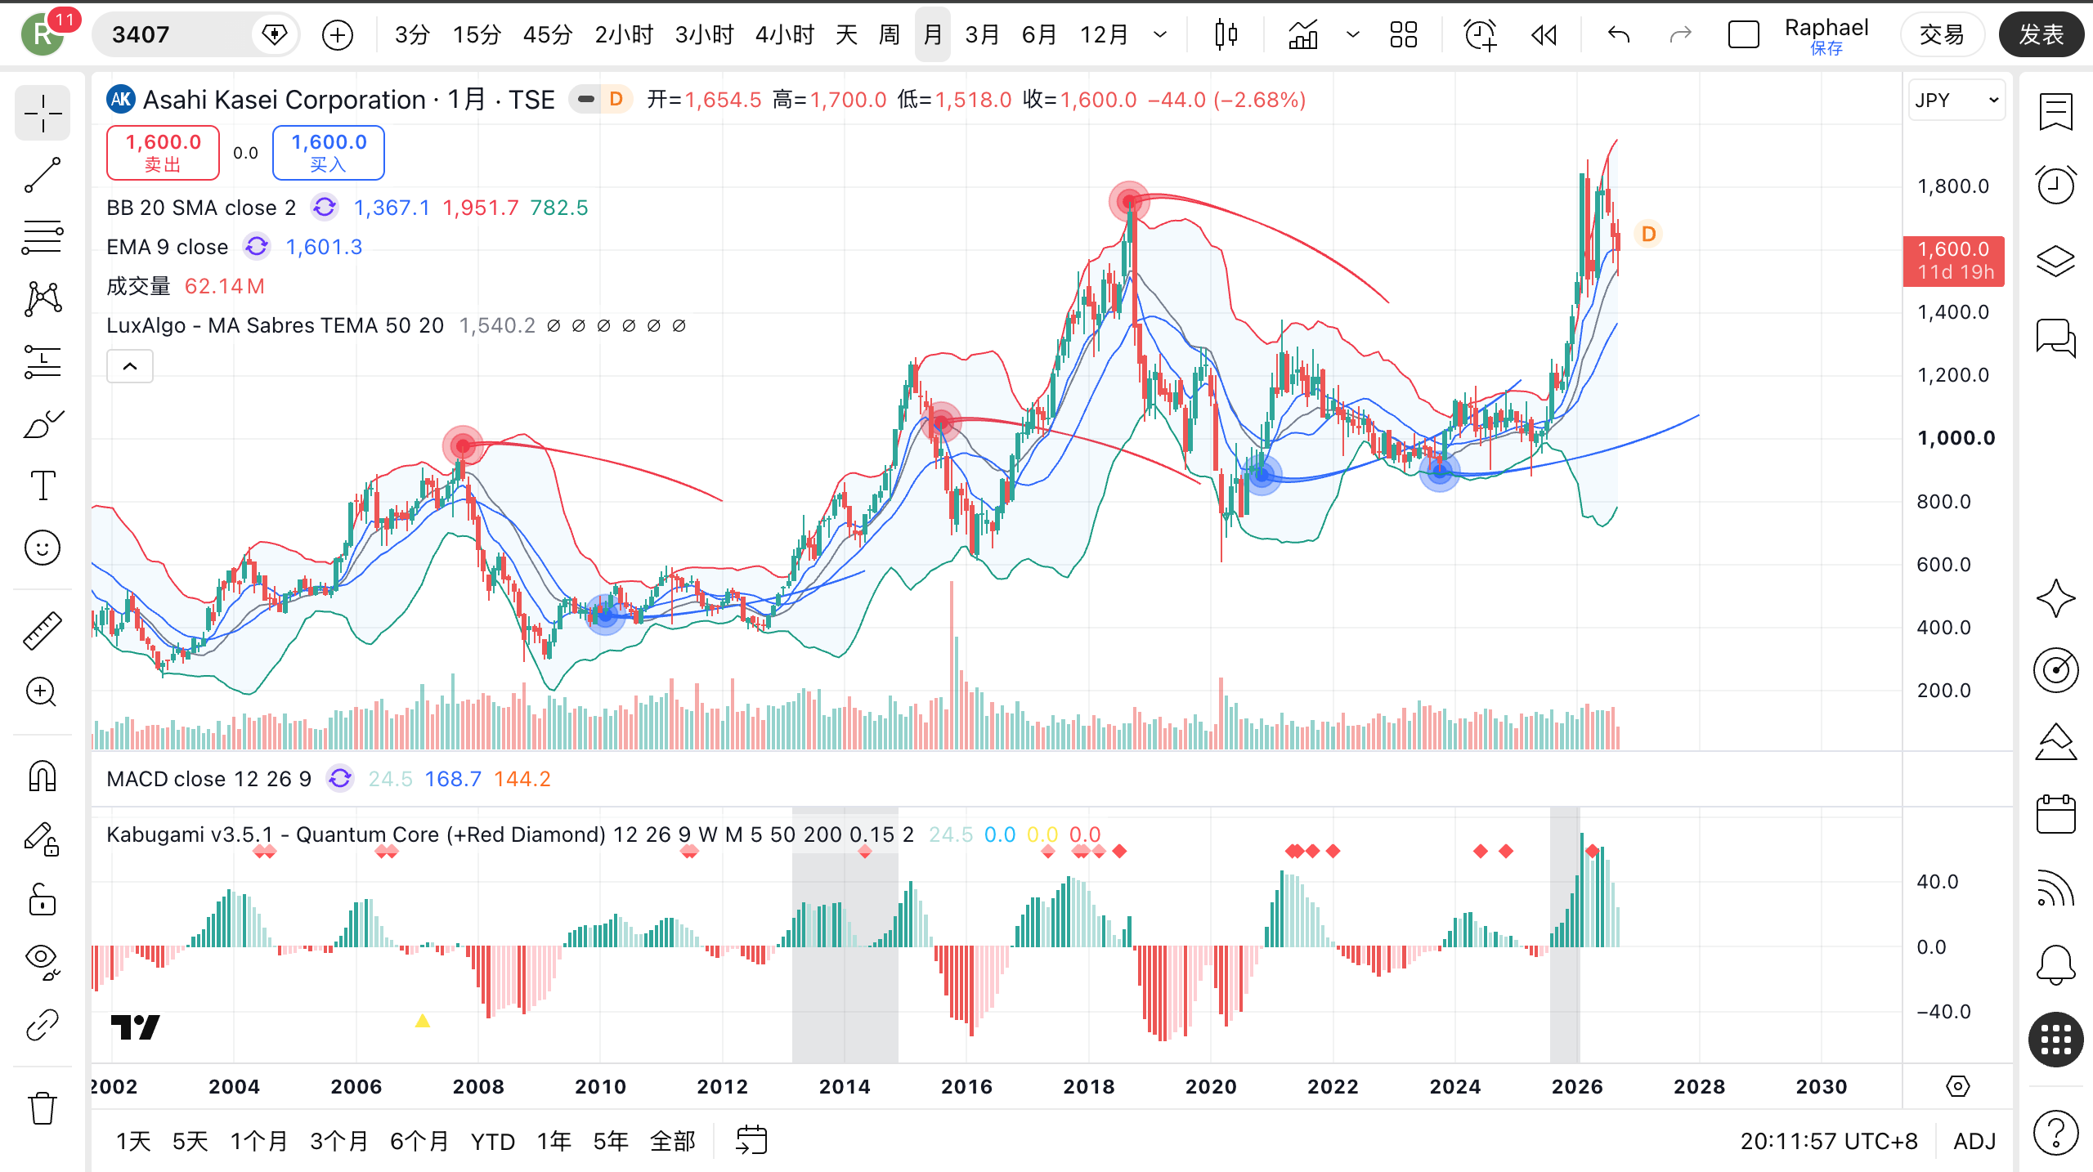Open the user profile menu

[43, 34]
